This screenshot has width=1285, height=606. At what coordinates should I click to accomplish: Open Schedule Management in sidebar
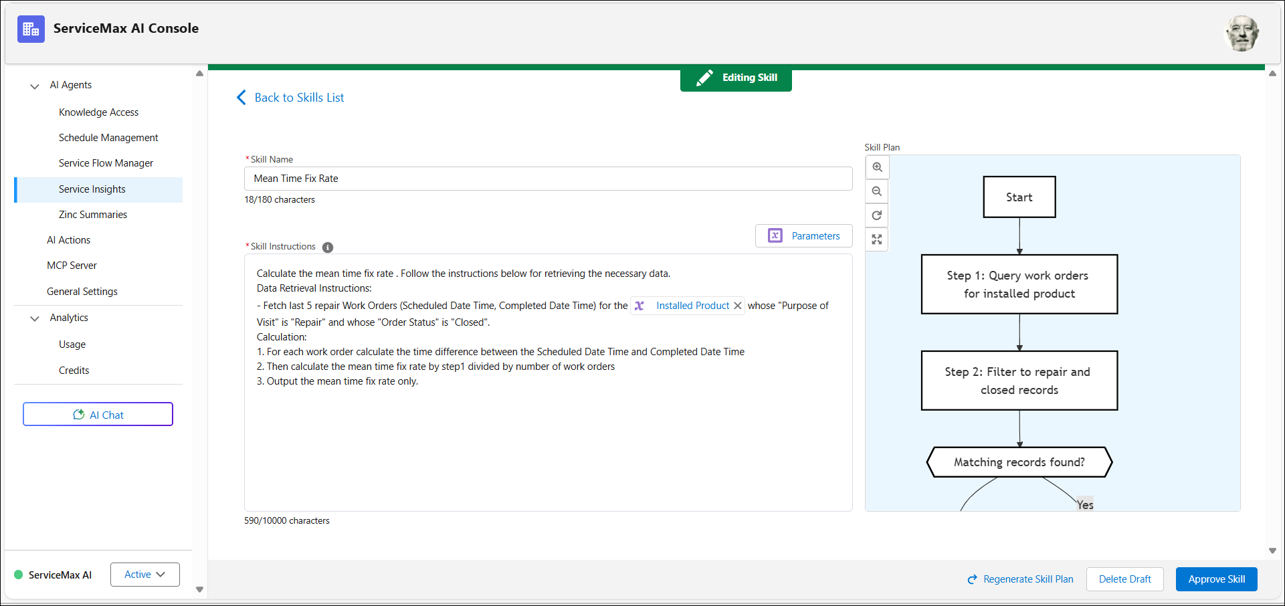click(x=98, y=138)
